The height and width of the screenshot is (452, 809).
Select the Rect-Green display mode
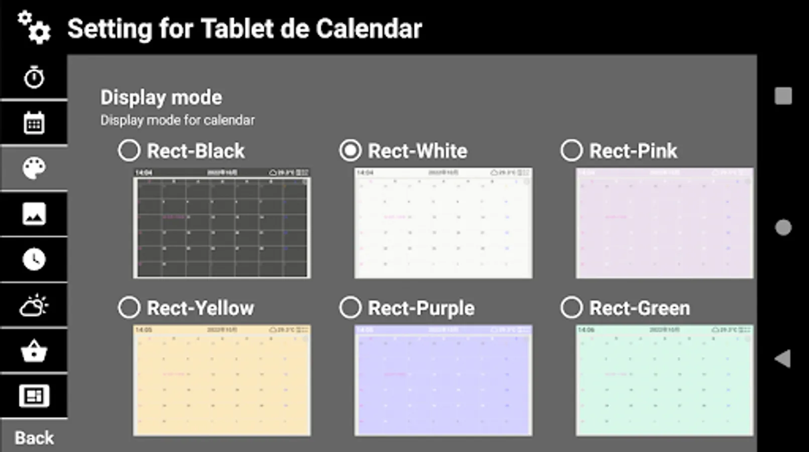coord(571,307)
